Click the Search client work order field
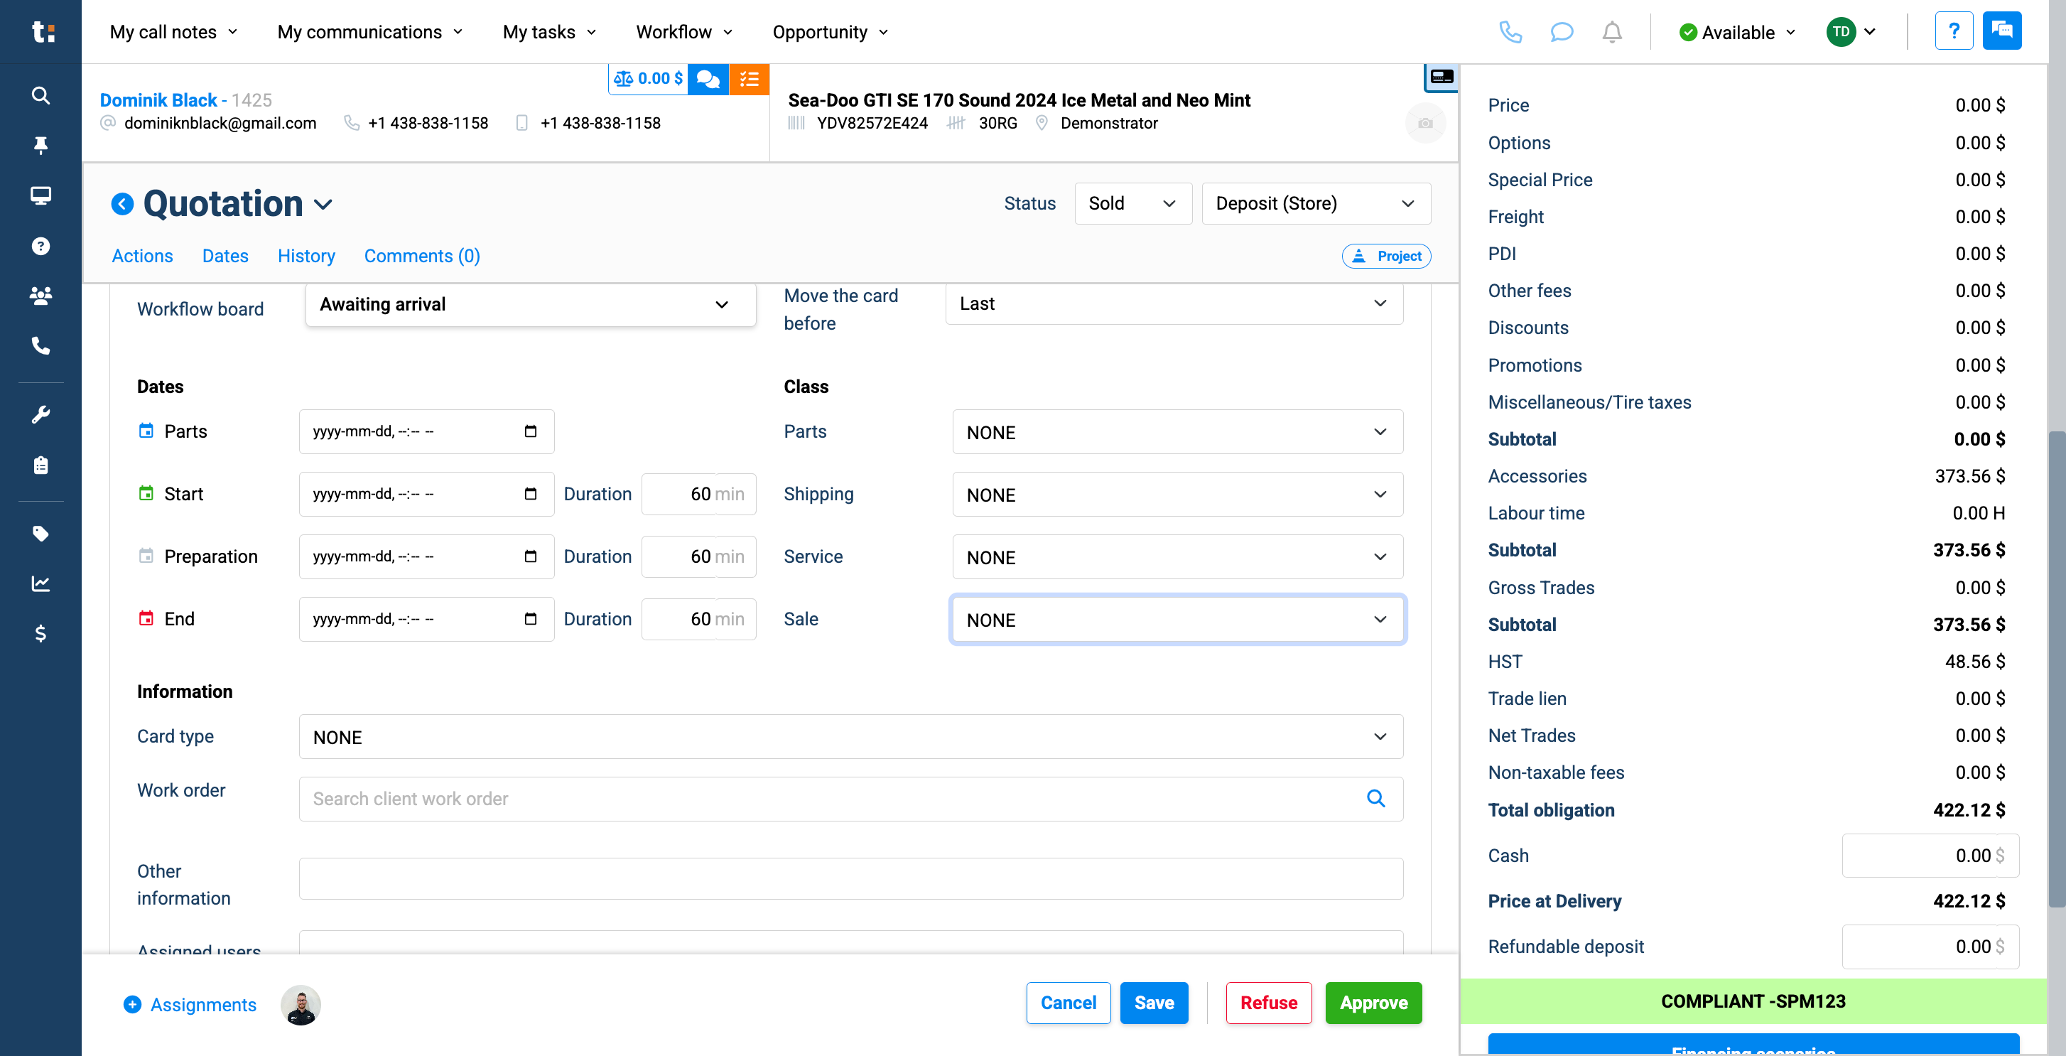The image size is (2066, 1056). click(802, 799)
